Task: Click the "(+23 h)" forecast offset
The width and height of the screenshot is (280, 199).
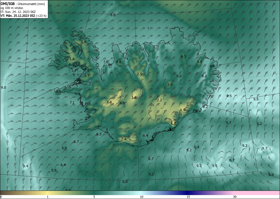Action: point(41,16)
